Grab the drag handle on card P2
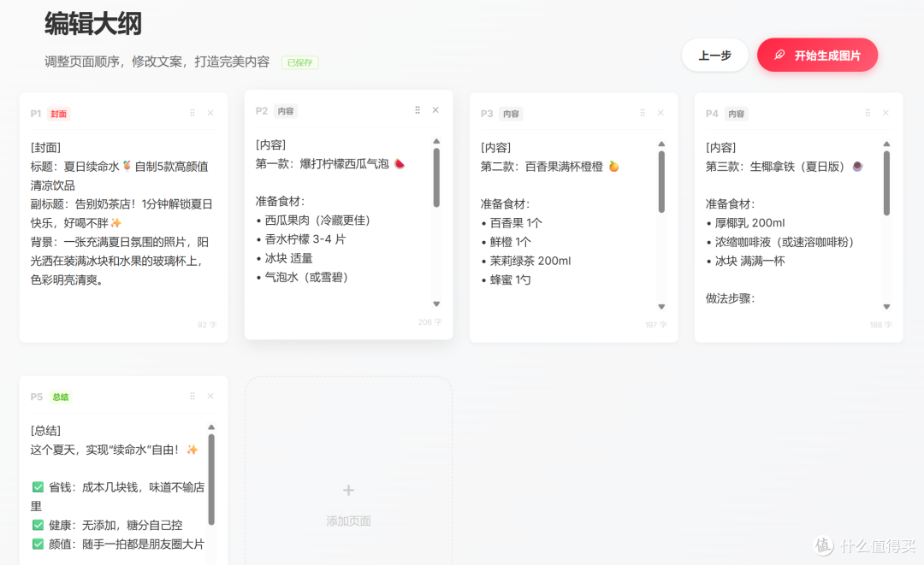This screenshot has height=565, width=924. pyautogui.click(x=418, y=110)
